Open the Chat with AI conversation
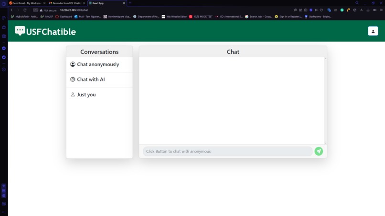385x216 pixels. coord(99,80)
